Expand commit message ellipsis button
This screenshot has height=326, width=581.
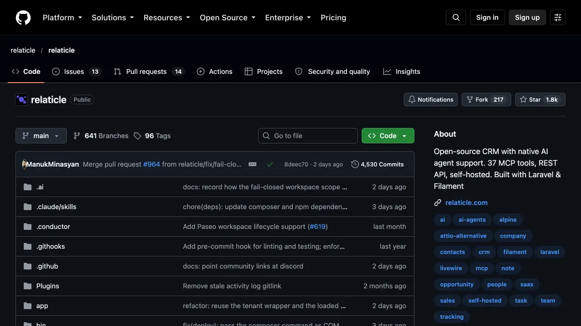tap(252, 164)
